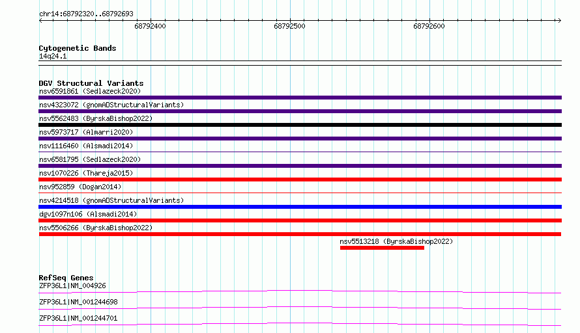Open variant nsv6591861 (Sedlazeck2020) label
Screen dimensions: 580x333
pos(90,91)
